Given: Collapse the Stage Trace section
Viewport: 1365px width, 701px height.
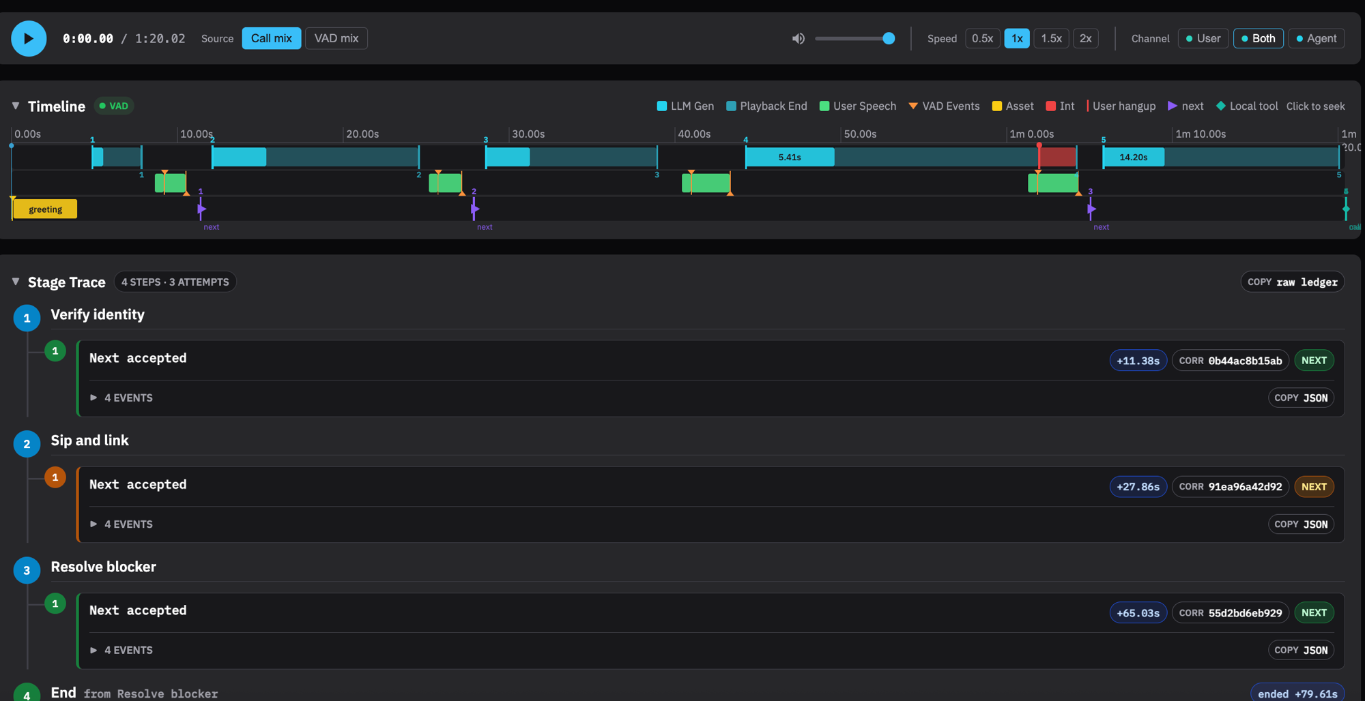Looking at the screenshot, I should click(x=16, y=282).
